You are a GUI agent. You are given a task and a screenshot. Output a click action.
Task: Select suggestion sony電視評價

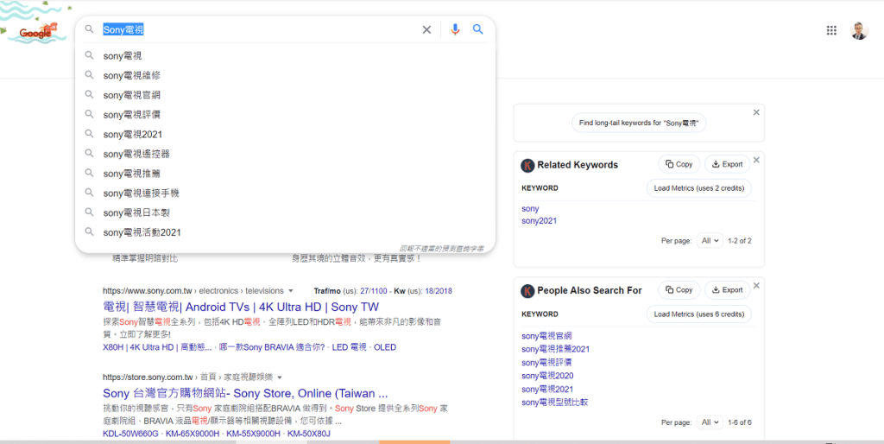pos(285,115)
